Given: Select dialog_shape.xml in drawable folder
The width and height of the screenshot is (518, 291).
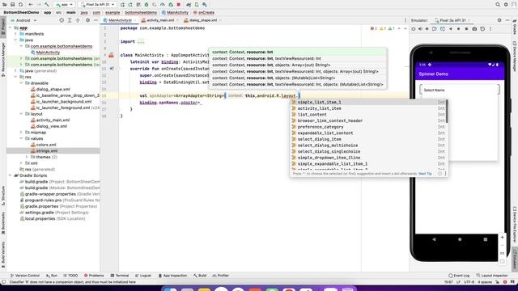Looking at the screenshot, I should [x=53, y=89].
